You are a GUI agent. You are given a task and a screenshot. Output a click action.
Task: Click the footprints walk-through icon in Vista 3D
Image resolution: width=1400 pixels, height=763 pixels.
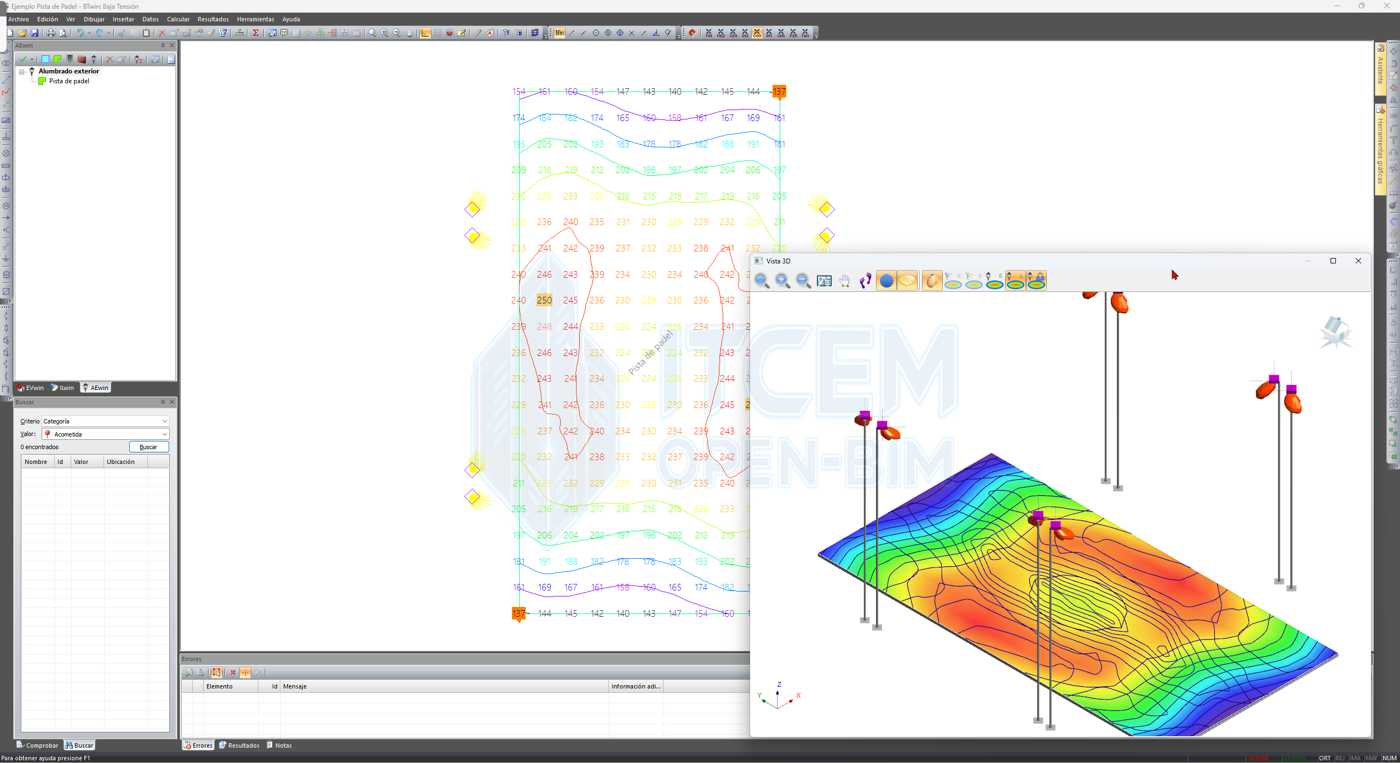(x=865, y=280)
